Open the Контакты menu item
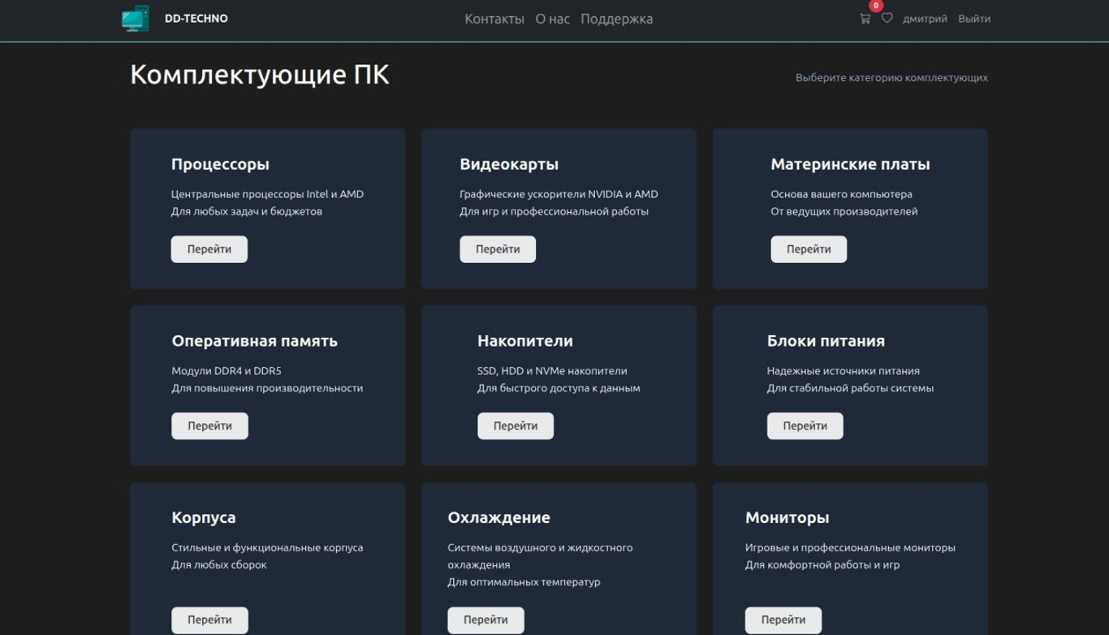Viewport: 1109px width, 635px height. 493,18
